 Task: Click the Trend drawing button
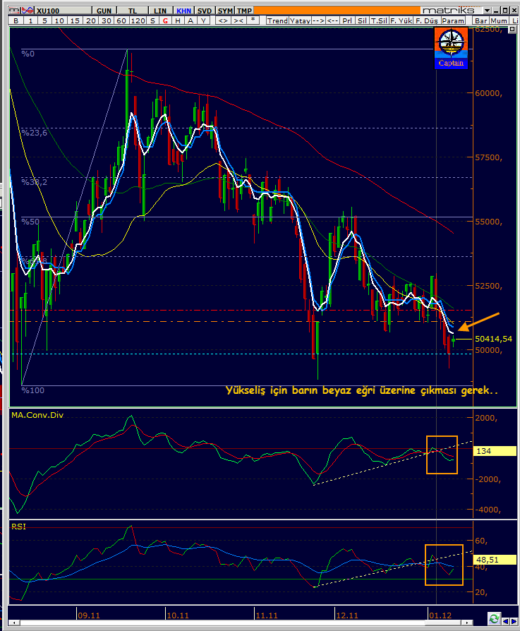(x=277, y=20)
